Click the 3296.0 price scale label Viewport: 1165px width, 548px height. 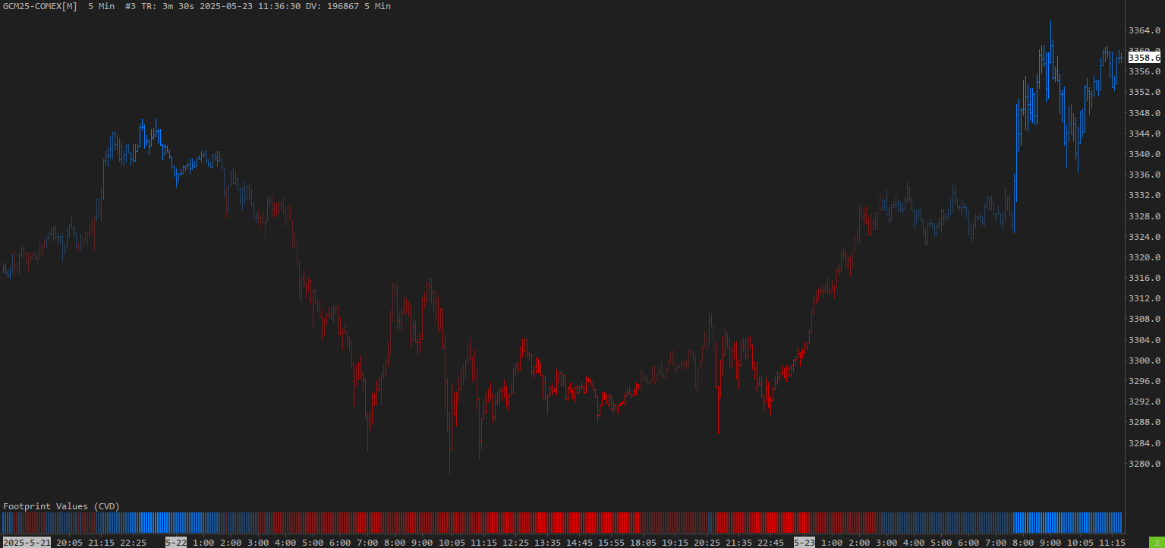coord(1145,381)
